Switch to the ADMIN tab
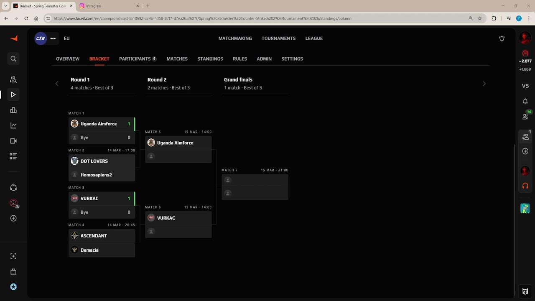 [264, 59]
